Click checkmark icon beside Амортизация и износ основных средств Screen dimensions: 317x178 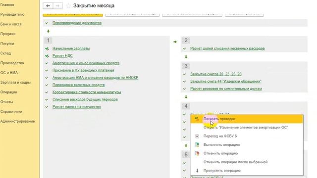pyautogui.click(x=47, y=63)
